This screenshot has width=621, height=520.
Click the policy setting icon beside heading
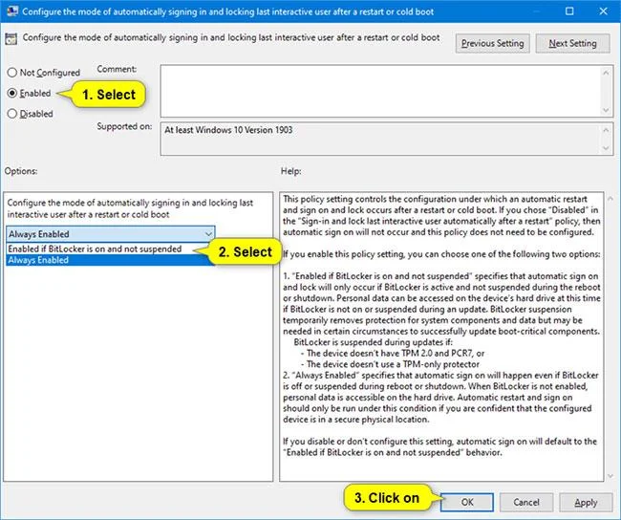pos(11,39)
